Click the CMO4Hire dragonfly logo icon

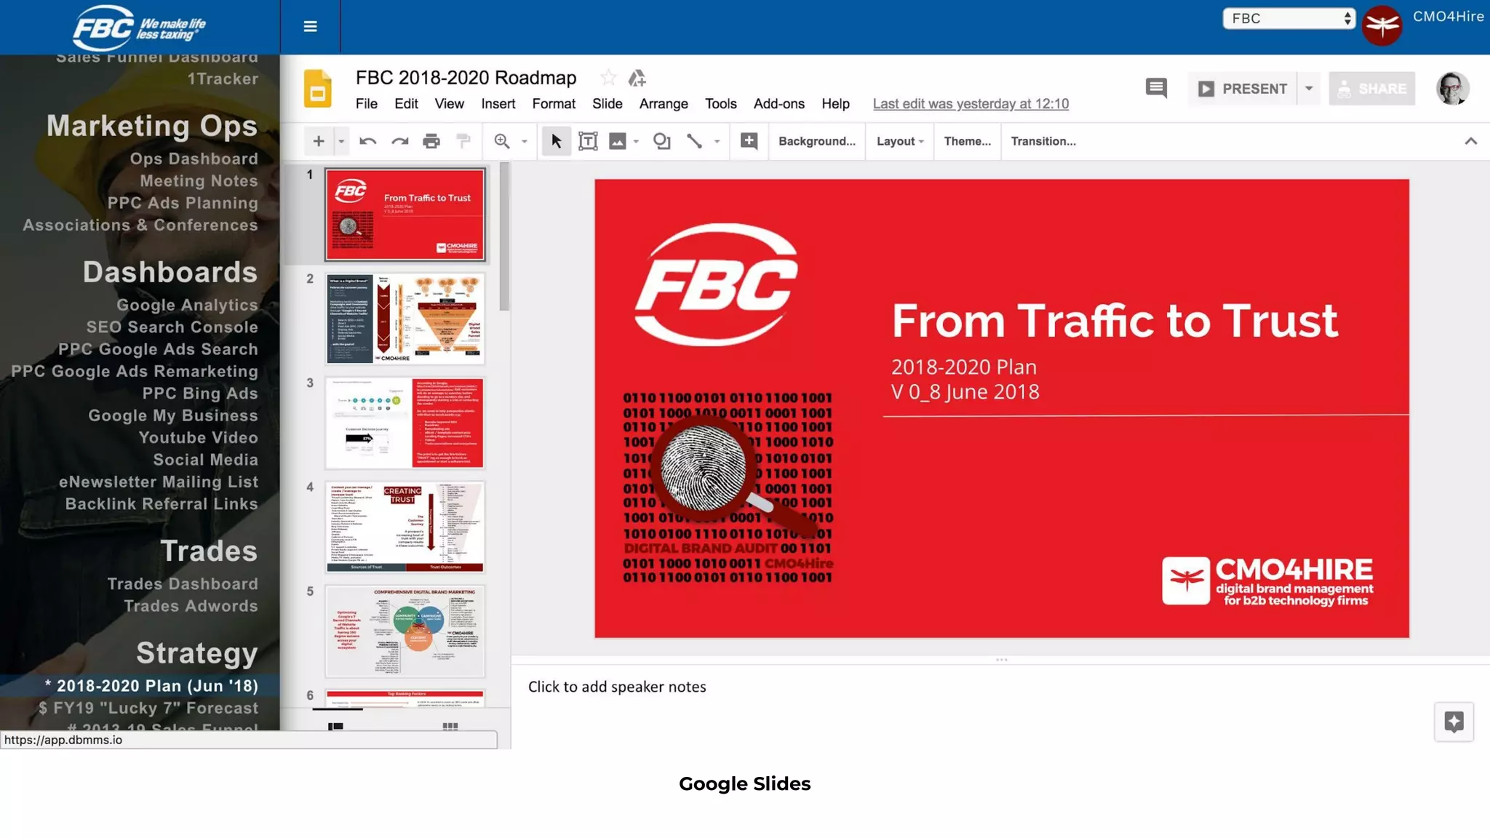click(x=1382, y=25)
